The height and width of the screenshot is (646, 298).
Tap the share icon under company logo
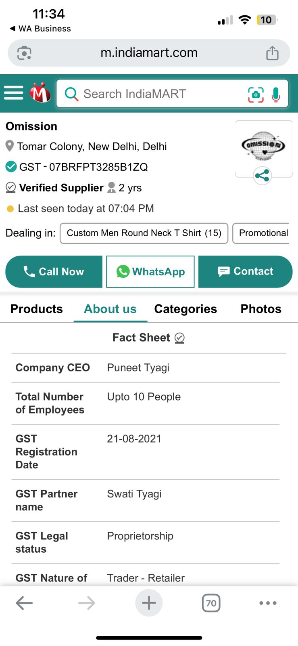pyautogui.click(x=262, y=176)
